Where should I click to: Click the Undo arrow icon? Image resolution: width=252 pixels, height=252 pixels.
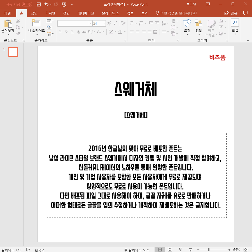pos(46,4)
